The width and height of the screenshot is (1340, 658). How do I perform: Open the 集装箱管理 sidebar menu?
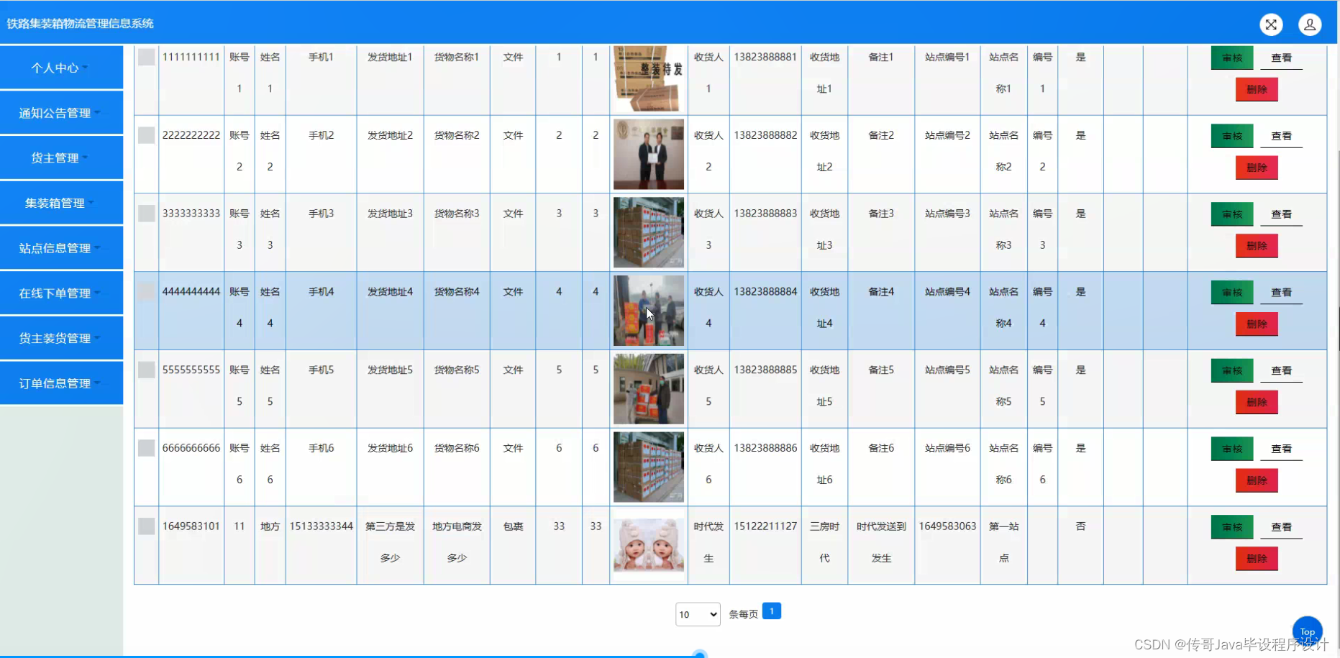pos(61,203)
